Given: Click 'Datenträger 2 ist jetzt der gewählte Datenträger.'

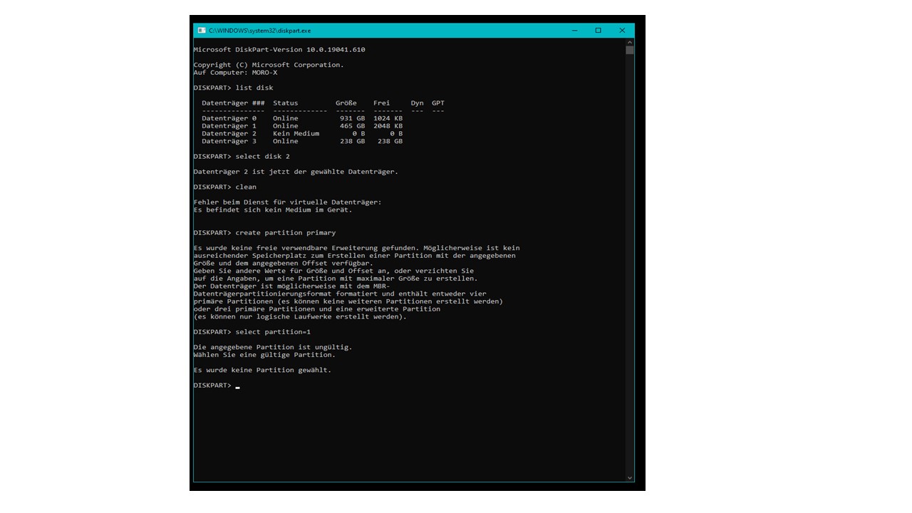Looking at the screenshot, I should [296, 172].
